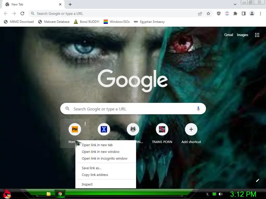The height and width of the screenshot is (199, 266).
Task: Bookmark this tab with the star icon
Action: pos(208,13)
